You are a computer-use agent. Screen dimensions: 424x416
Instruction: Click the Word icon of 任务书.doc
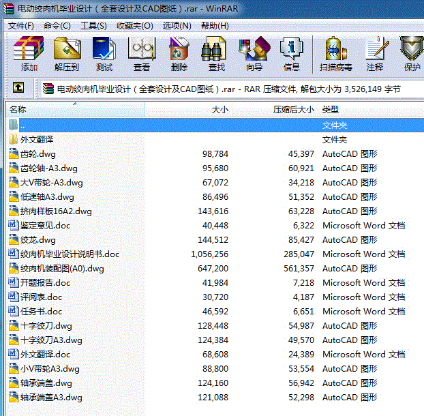(14, 311)
